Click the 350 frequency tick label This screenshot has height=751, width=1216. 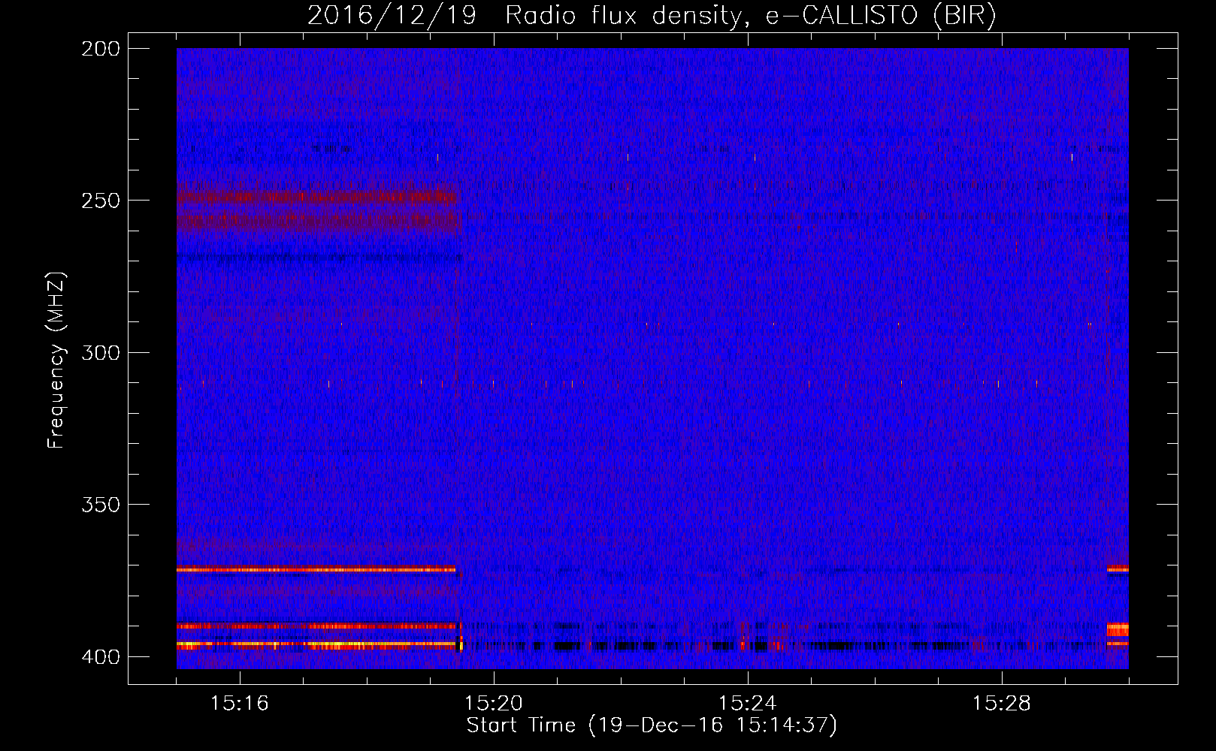point(100,505)
